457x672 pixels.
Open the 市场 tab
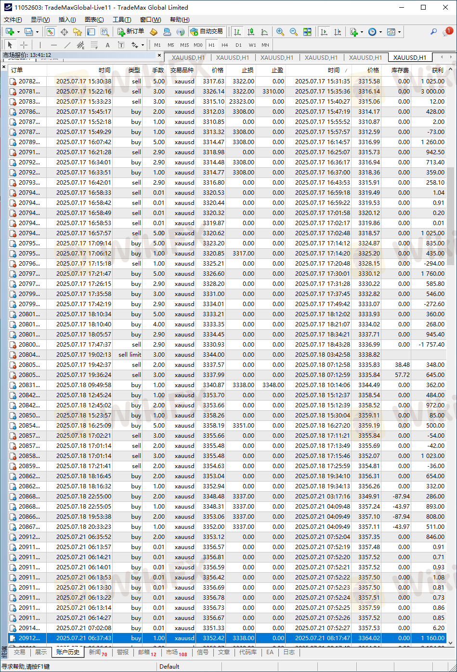176,652
